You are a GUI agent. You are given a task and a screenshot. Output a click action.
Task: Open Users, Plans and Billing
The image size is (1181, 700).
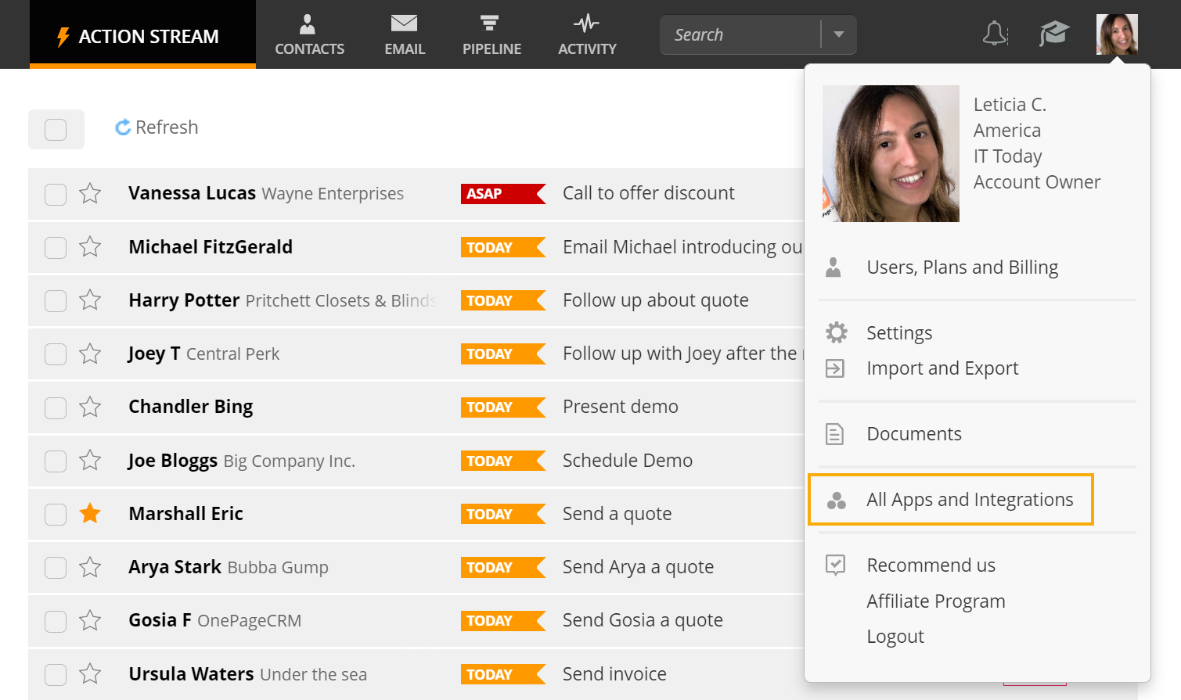pos(962,267)
